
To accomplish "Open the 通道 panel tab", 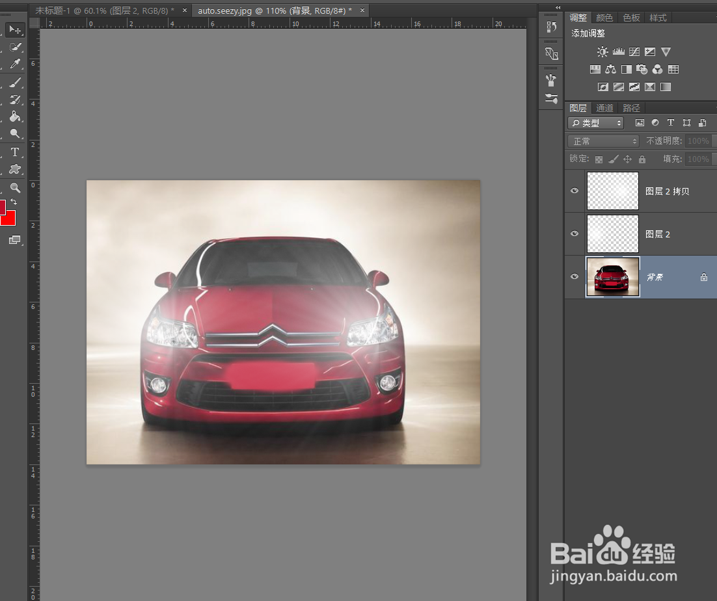I will (604, 109).
